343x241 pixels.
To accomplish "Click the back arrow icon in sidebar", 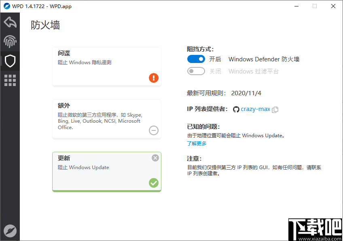I will click(10, 22).
